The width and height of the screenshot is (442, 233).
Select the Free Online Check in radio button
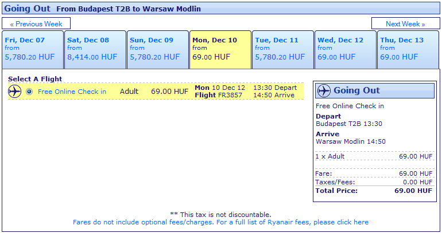tap(29, 92)
